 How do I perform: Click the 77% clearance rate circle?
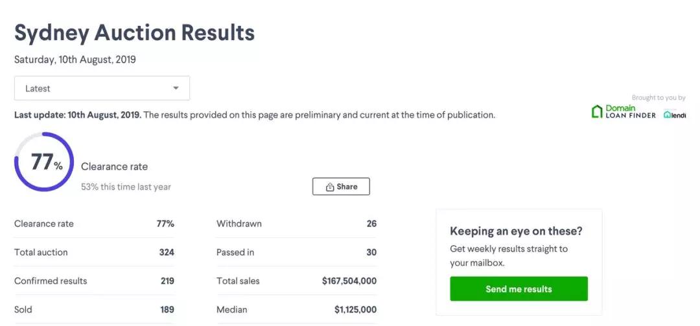tap(44, 162)
